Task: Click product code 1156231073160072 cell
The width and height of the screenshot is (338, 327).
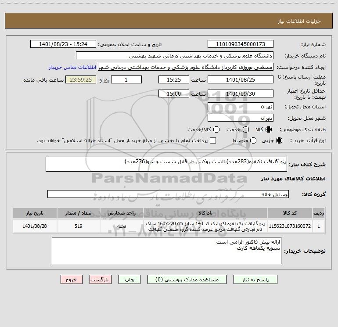Action: point(290,226)
